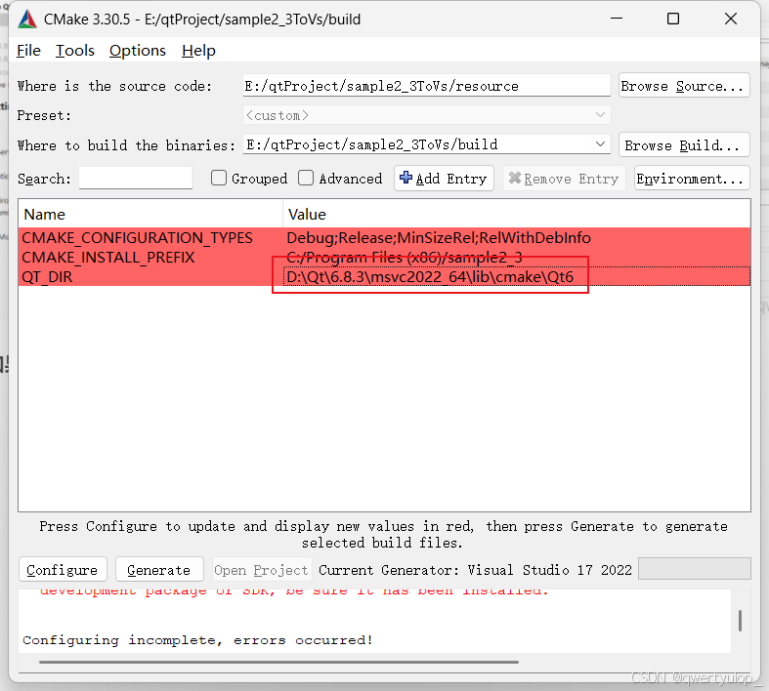Focus the Search input field

(136, 178)
